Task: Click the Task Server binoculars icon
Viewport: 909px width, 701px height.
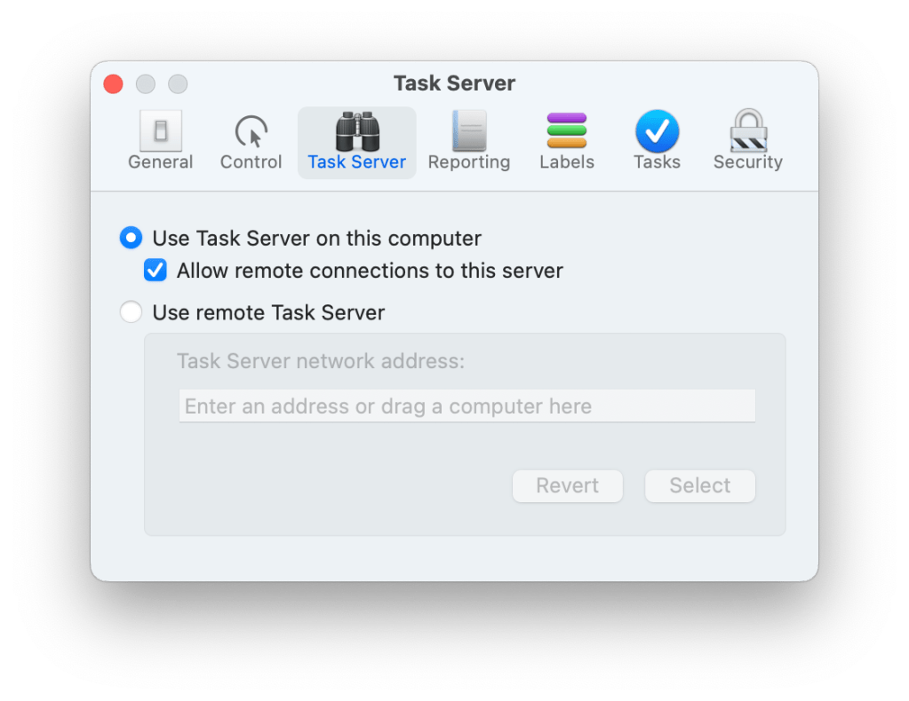Action: [357, 131]
